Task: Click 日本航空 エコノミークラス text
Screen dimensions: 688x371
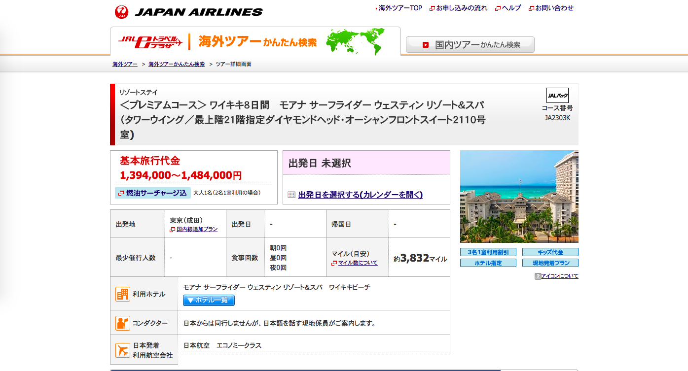Action: [222, 345]
